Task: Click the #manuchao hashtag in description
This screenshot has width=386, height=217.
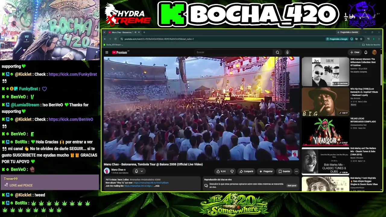Action: [134, 180]
